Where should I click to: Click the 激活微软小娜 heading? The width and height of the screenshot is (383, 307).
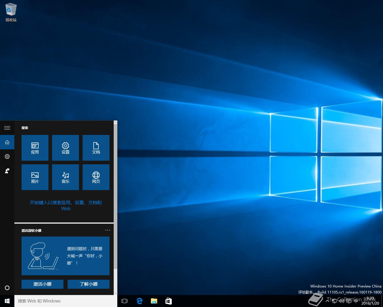click(31, 231)
